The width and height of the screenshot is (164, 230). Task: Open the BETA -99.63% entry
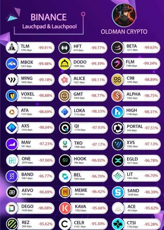(136, 48)
